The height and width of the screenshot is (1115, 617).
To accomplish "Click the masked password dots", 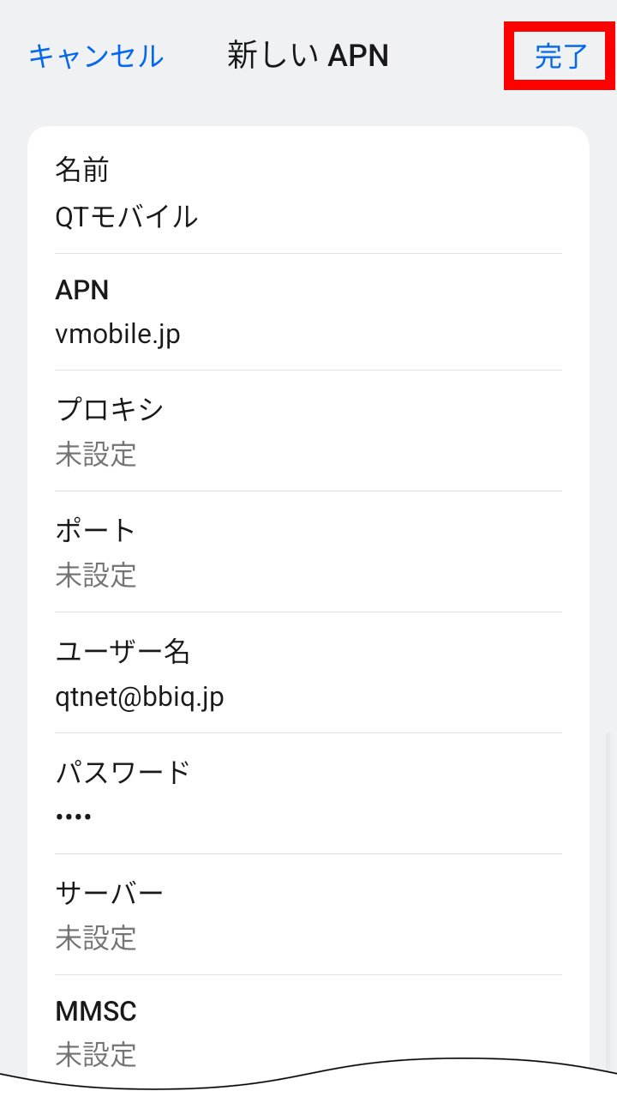I will [x=74, y=817].
